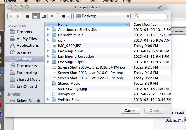186x130 pixels.
Task: Select Dropbox in the Favorites sidebar
Action: click(25, 32)
